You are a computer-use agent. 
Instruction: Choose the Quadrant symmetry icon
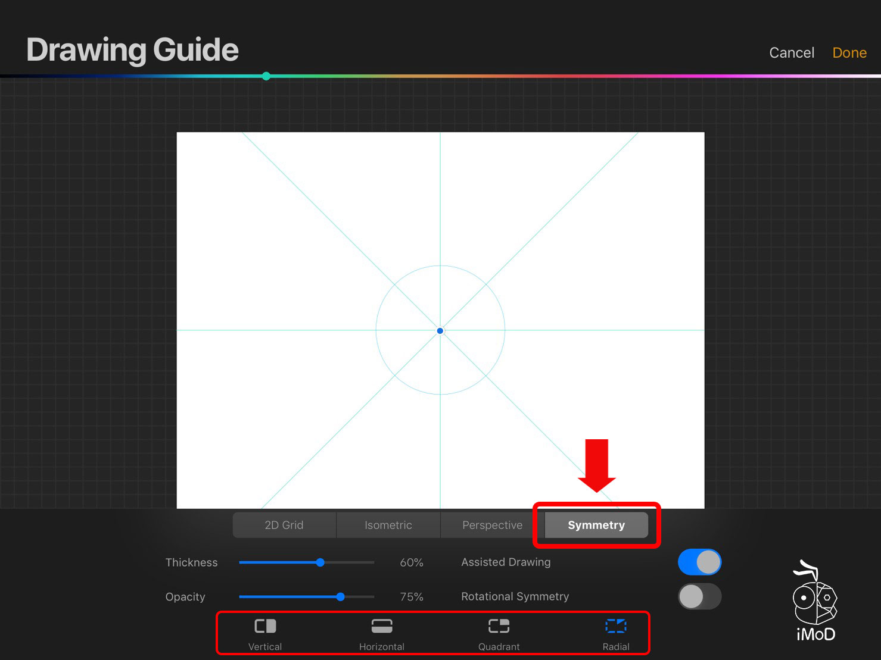[499, 627]
